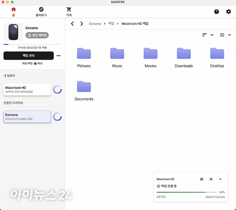Go back with left arrow
The height and width of the screenshot is (210, 236).
(72, 24)
